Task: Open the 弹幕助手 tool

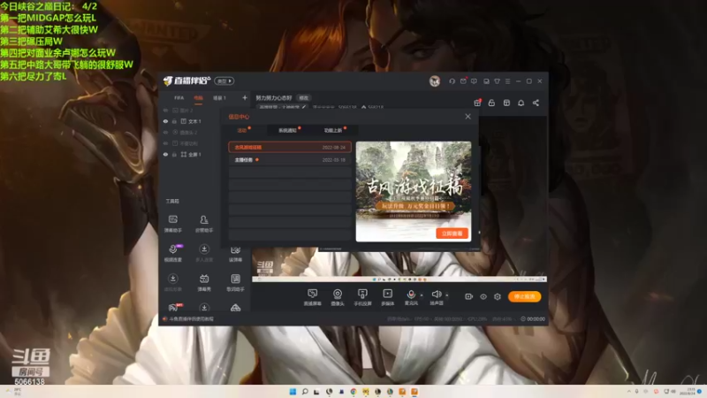Action: point(172,224)
